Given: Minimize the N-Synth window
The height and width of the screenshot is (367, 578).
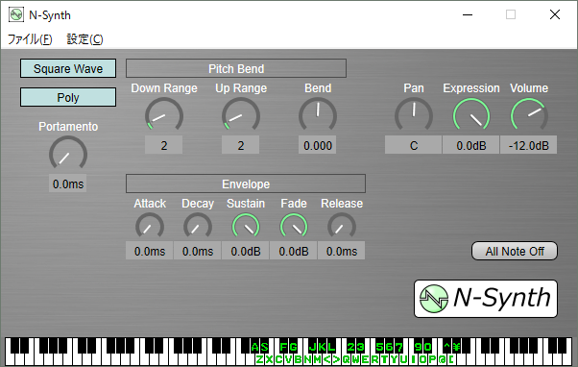Looking at the screenshot, I should [468, 14].
